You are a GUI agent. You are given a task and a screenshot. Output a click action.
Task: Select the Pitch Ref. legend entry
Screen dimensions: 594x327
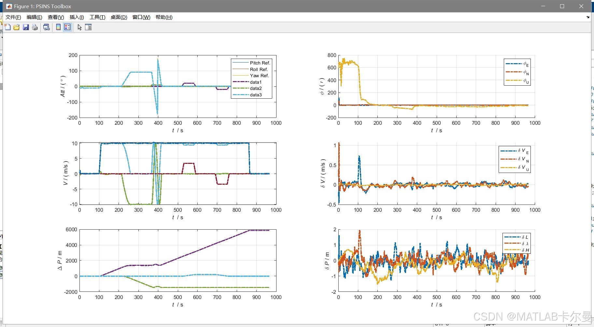(251, 63)
